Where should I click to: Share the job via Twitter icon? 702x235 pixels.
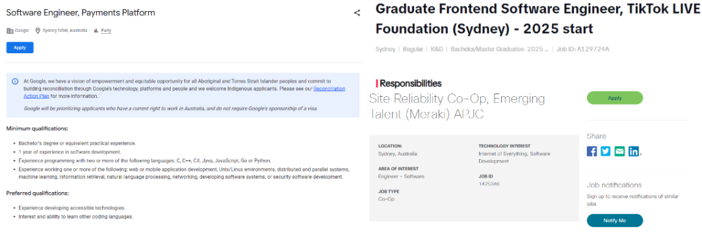[605, 151]
